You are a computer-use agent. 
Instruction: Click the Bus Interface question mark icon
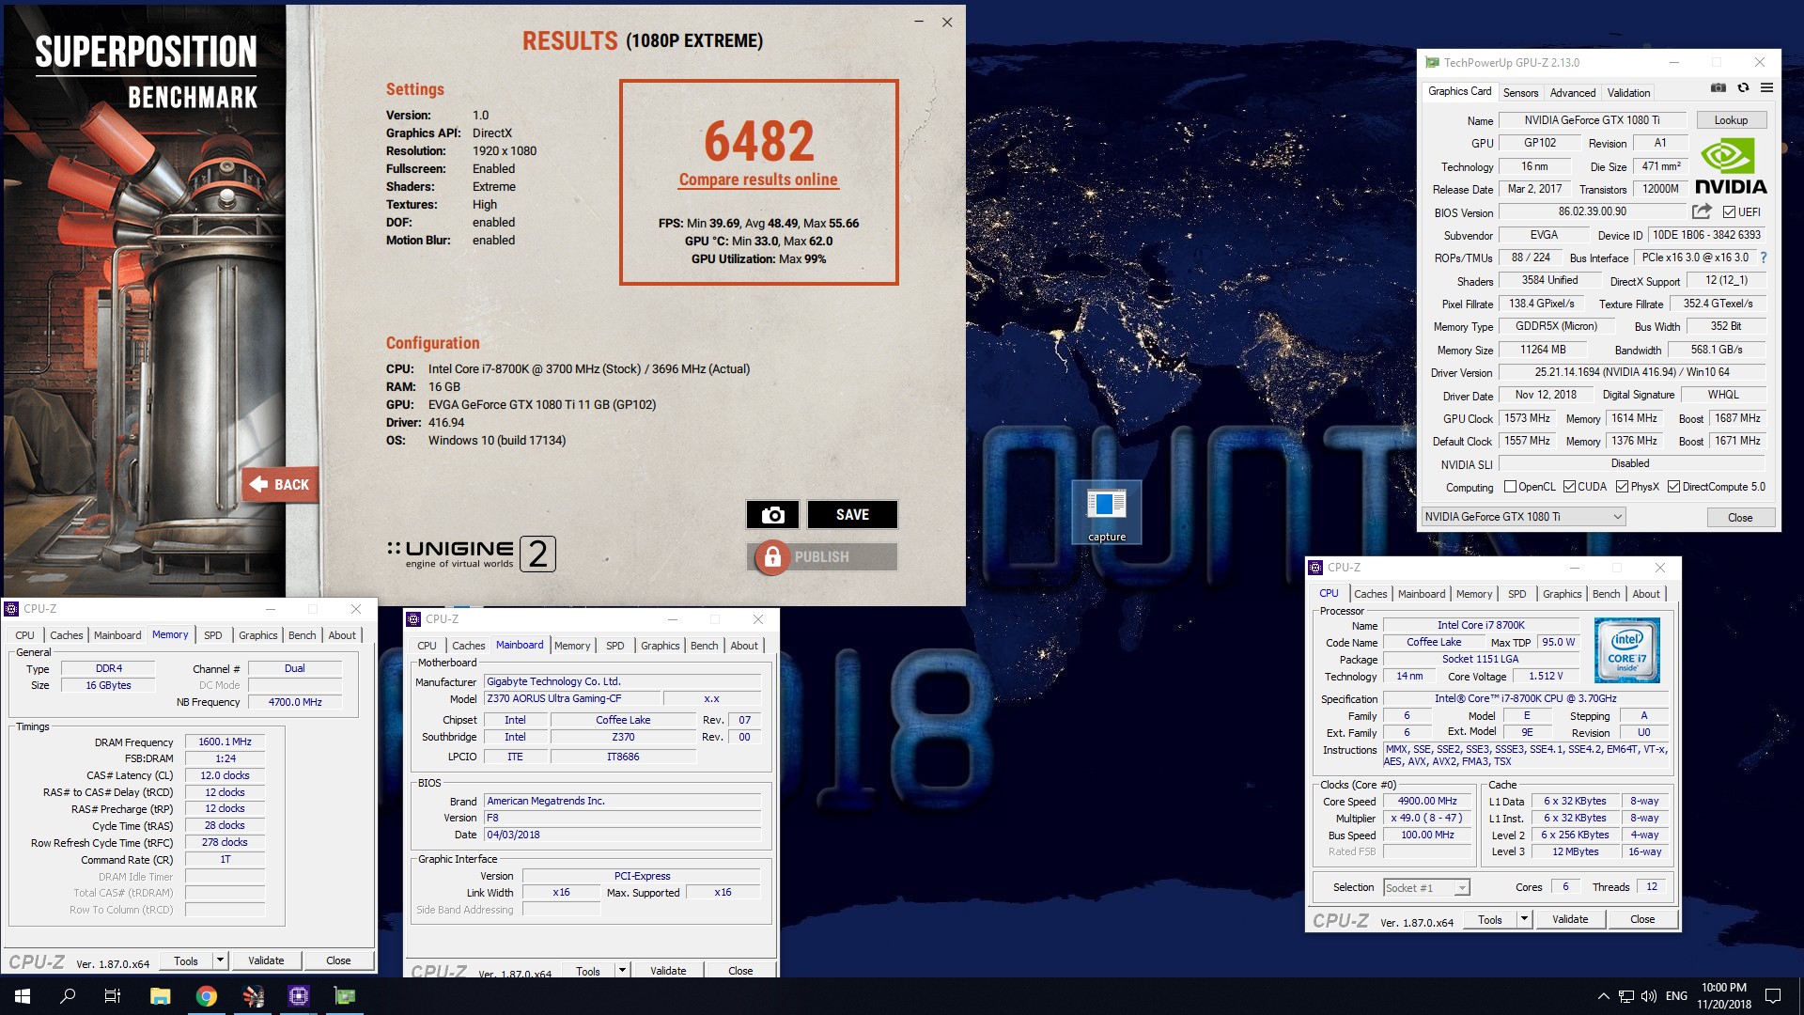click(x=1763, y=258)
